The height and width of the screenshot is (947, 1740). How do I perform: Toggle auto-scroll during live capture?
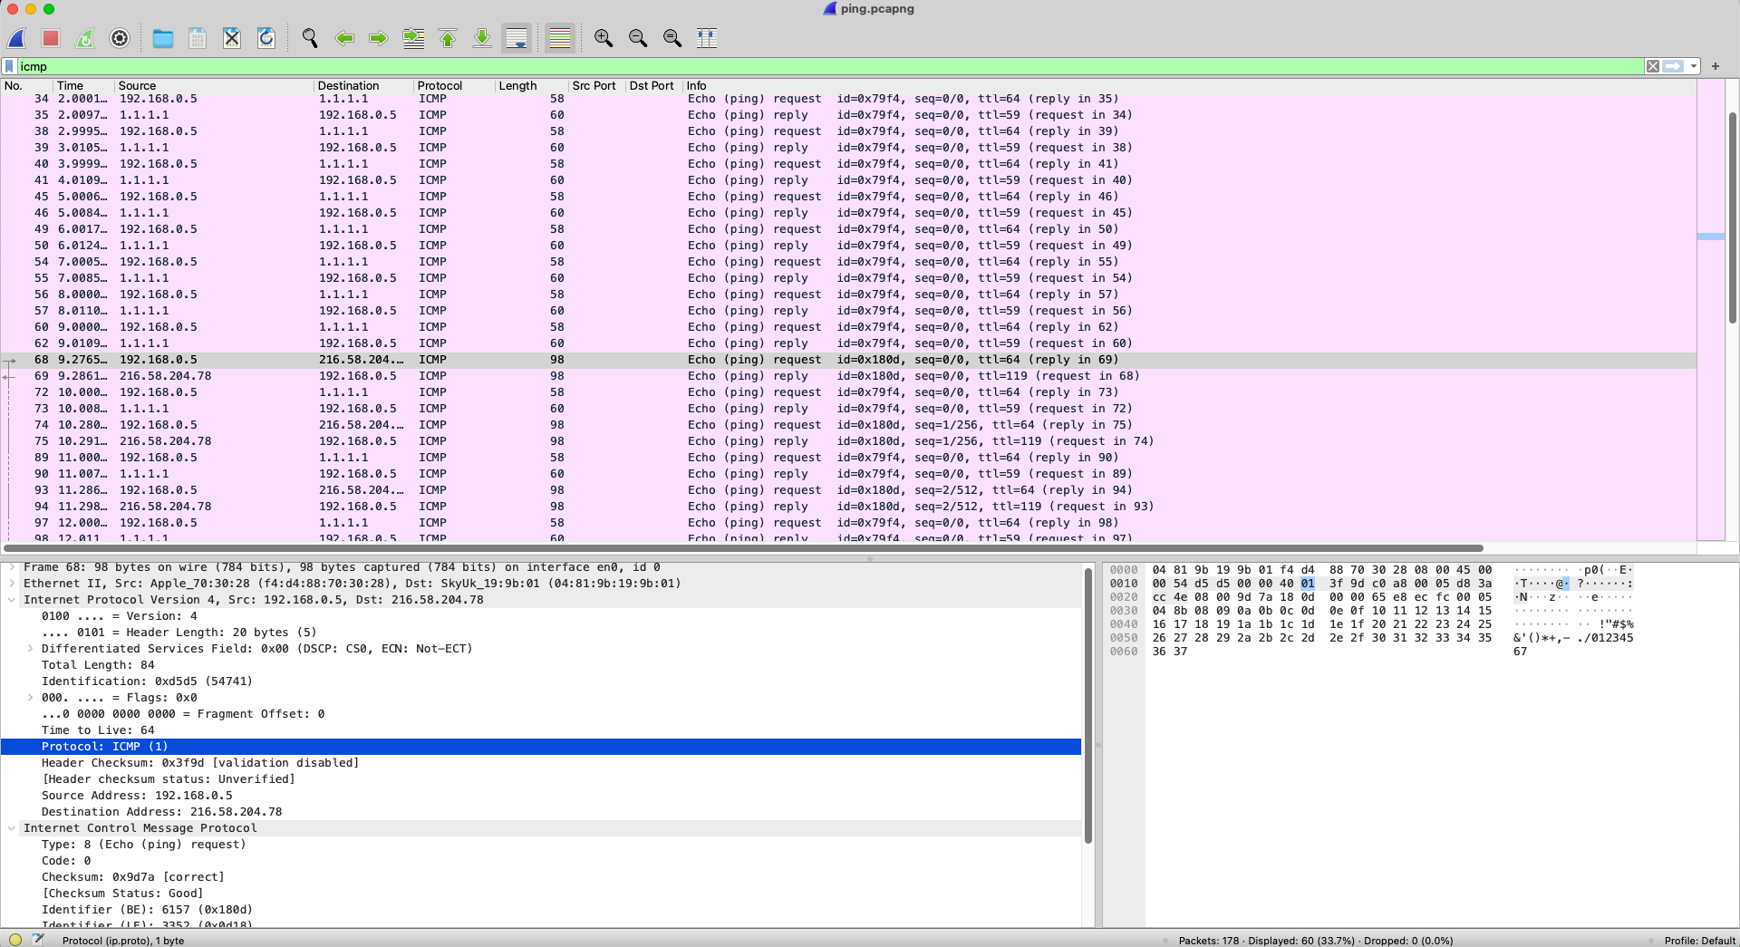pos(517,38)
